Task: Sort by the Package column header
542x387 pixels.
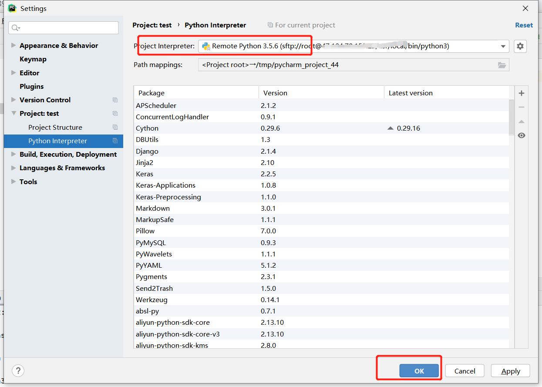Action: pyautogui.click(x=196, y=93)
